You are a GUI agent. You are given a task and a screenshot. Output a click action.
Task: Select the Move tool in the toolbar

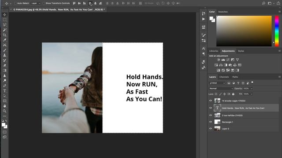click(x=5, y=14)
